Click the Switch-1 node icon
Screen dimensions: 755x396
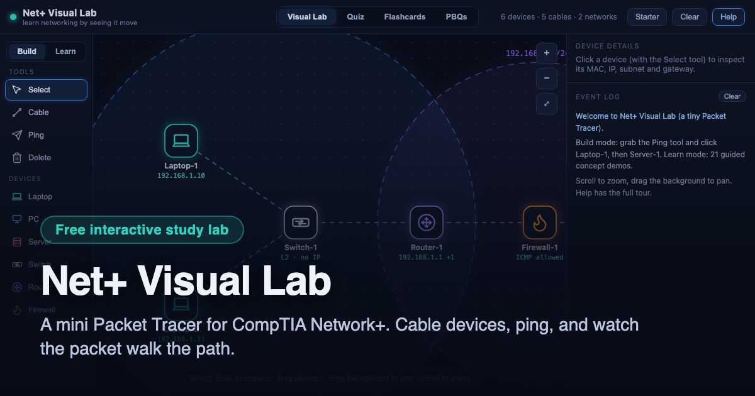click(301, 223)
